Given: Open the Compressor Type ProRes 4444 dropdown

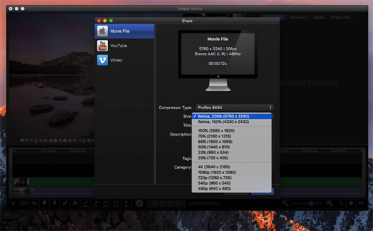Looking at the screenshot, I should [234, 107].
